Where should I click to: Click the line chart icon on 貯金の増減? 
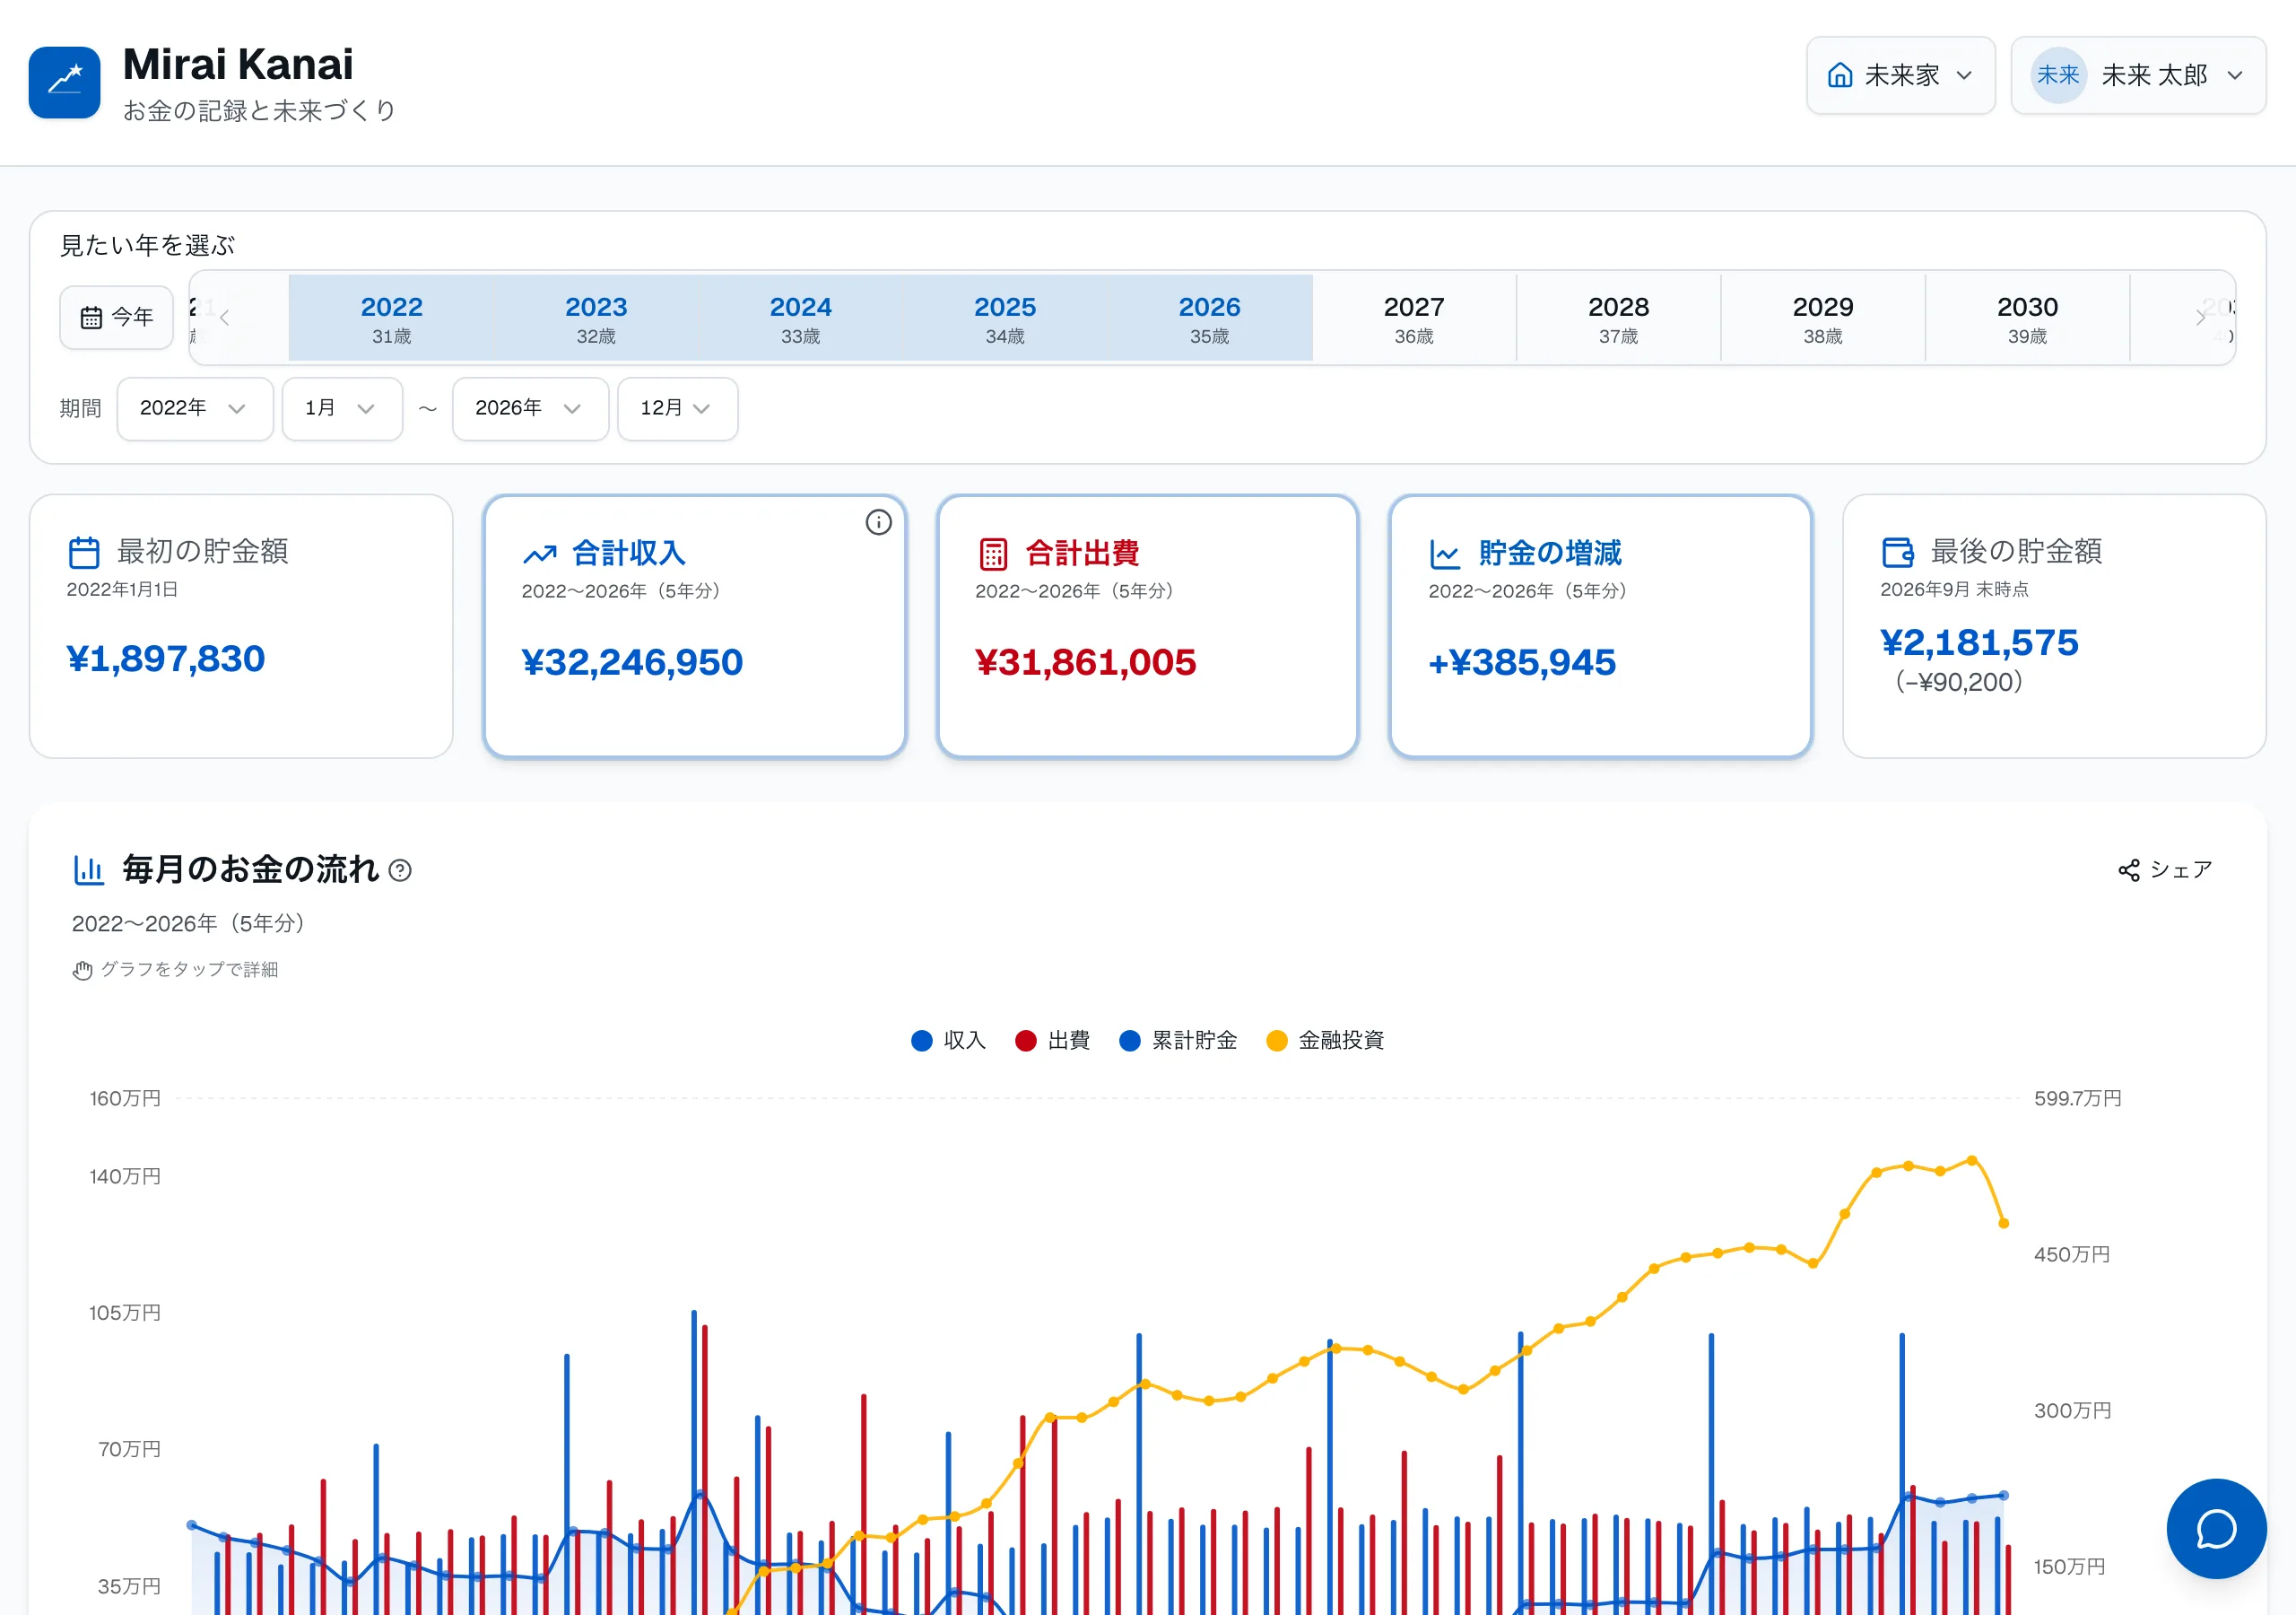tap(1445, 554)
